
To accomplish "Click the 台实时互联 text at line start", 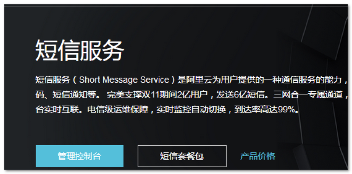I will coord(57,109).
